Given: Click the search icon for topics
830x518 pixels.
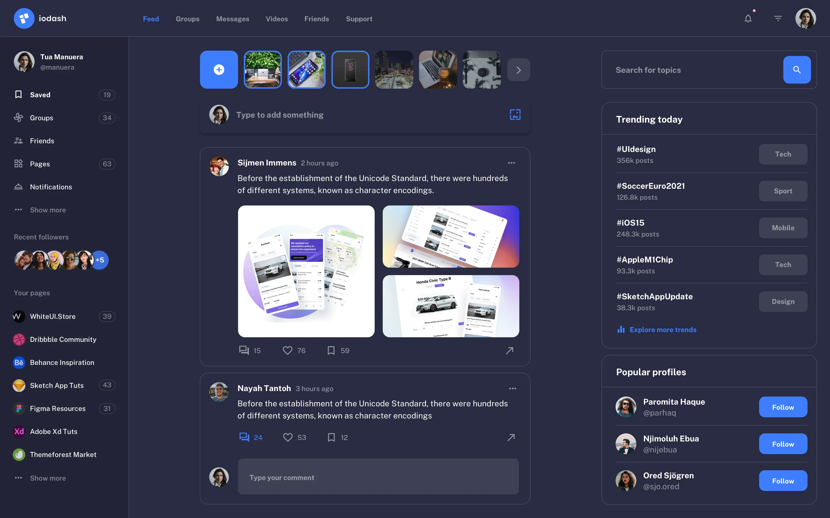Looking at the screenshot, I should 797,70.
